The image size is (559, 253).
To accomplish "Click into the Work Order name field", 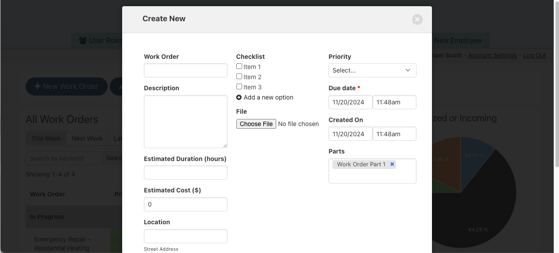I will pyautogui.click(x=185, y=70).
